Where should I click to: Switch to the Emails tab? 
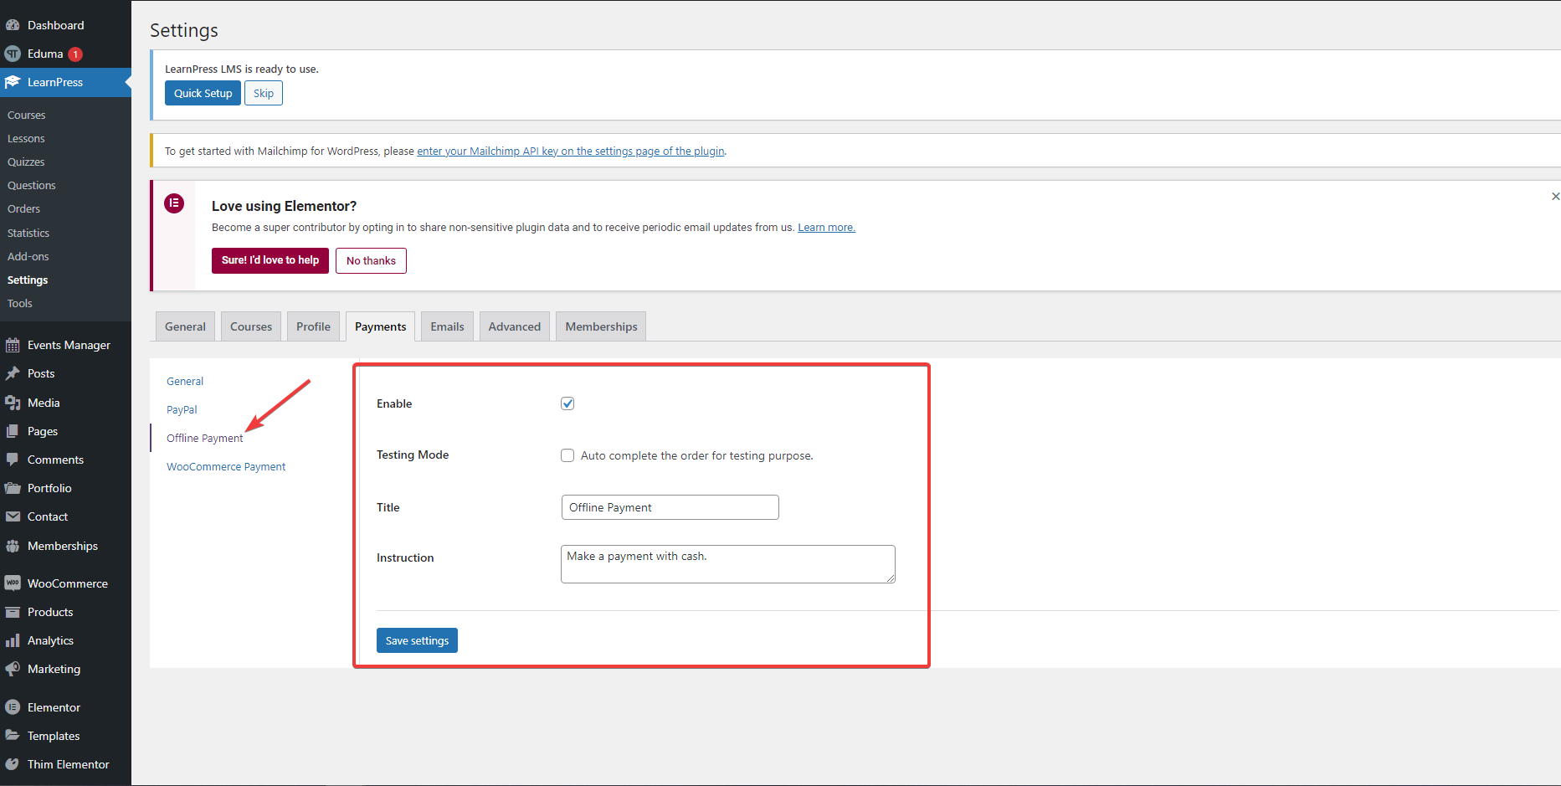(x=447, y=326)
